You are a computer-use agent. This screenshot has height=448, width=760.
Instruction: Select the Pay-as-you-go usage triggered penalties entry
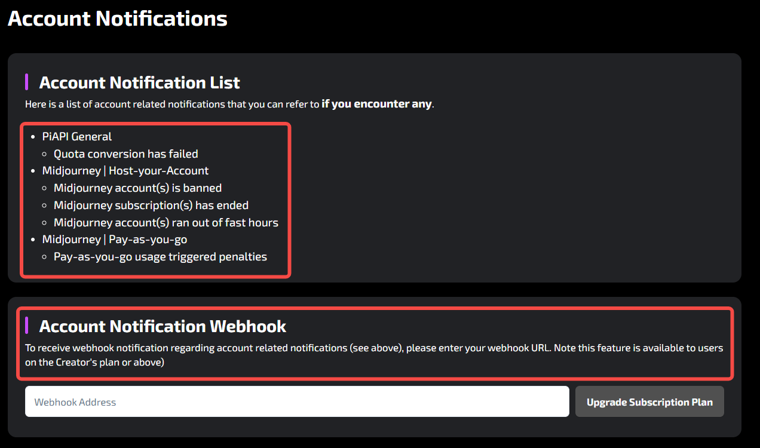[x=160, y=256]
